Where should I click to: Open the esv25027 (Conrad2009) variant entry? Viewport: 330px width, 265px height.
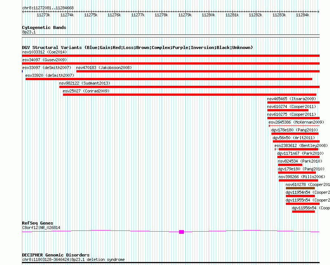[86, 91]
